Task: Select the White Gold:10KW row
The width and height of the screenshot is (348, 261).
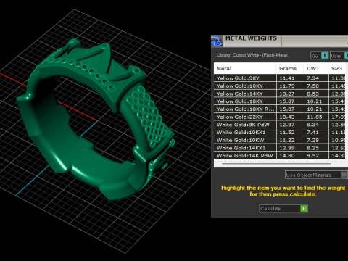Action: (x=280, y=140)
